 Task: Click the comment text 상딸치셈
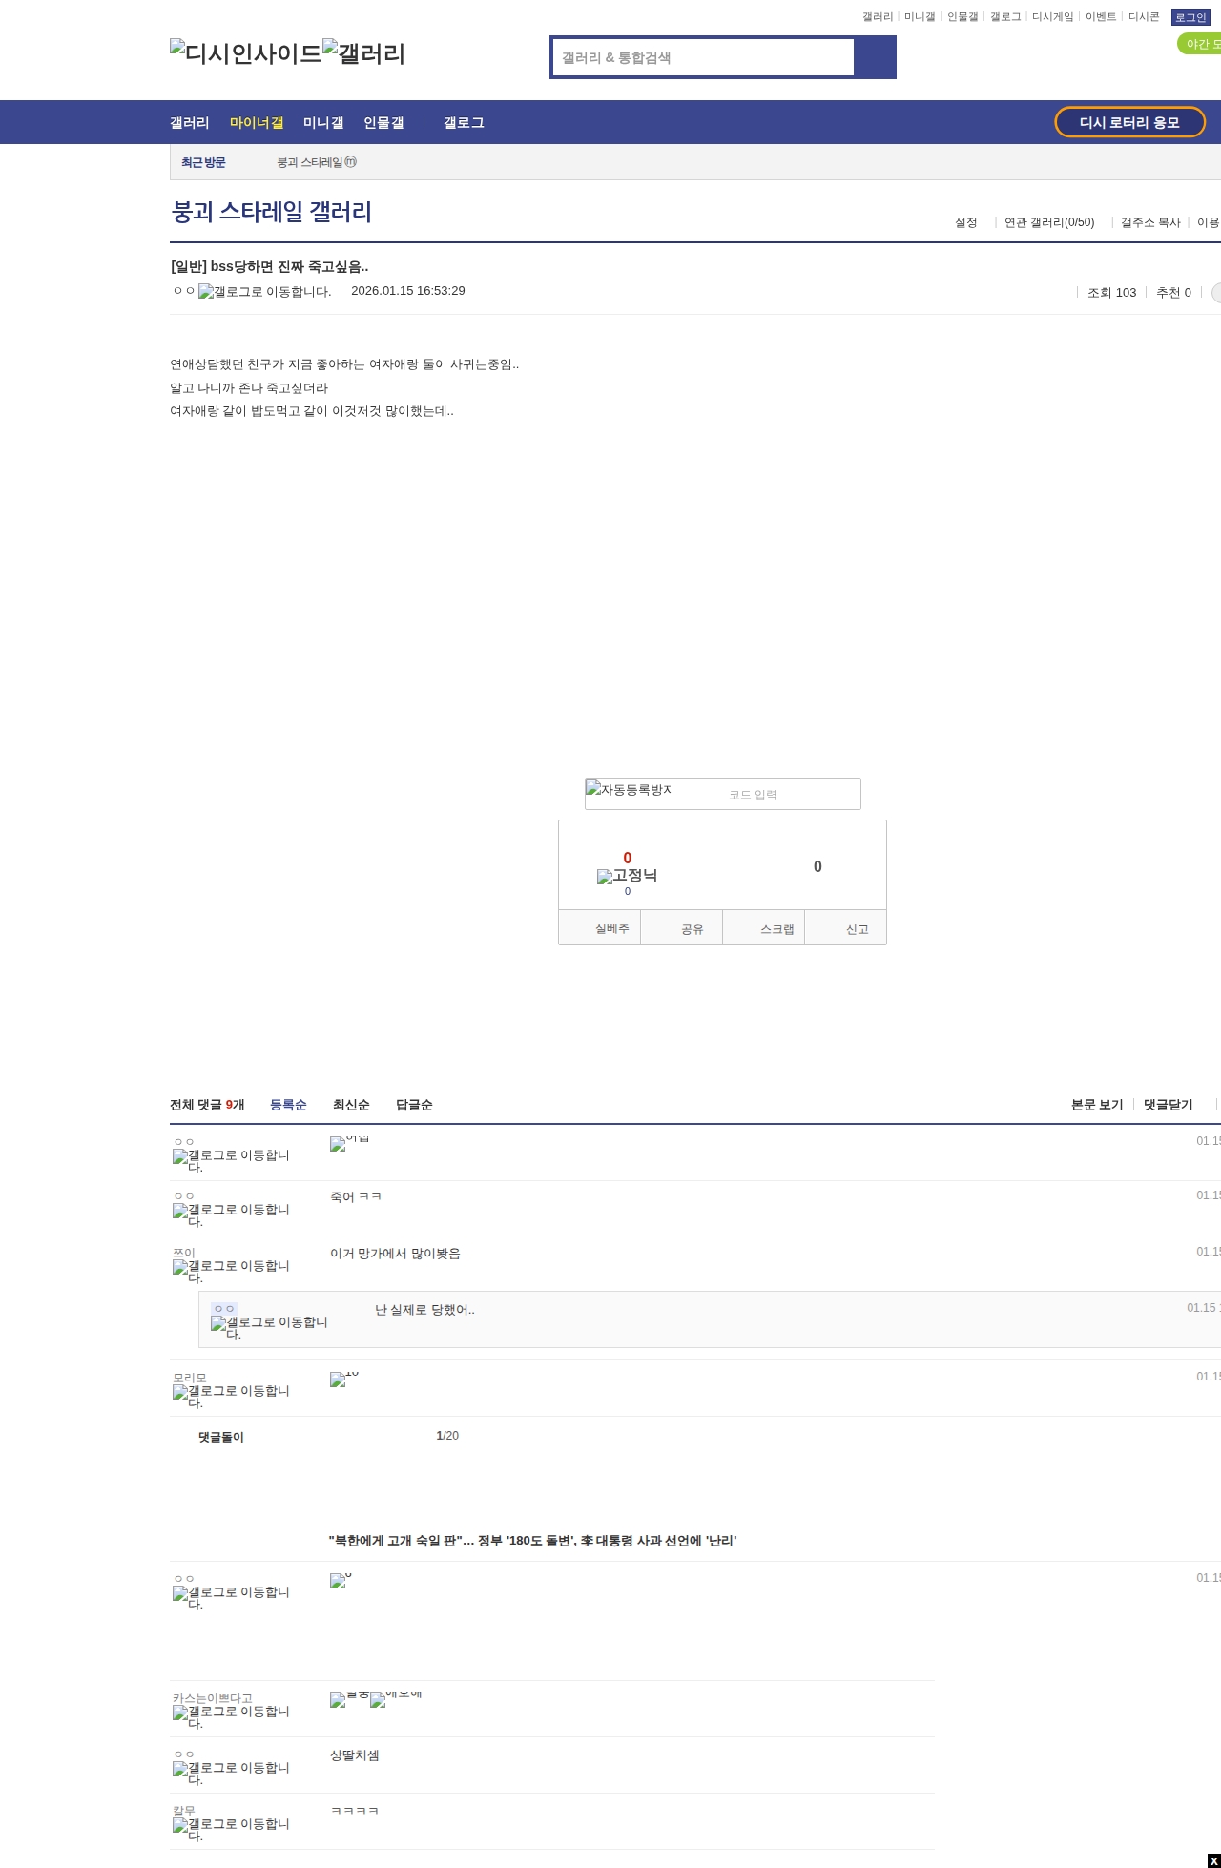tap(355, 1754)
